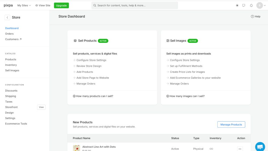268x151 pixels.
Task: Open Design in the sidebar
Action: 9,113
